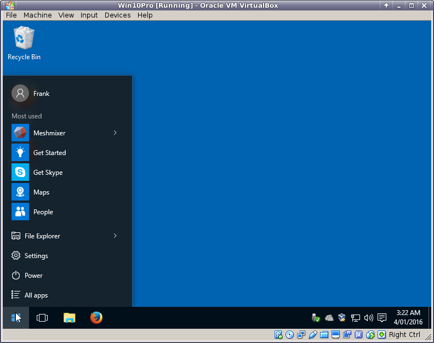This screenshot has height=343, width=434.
Task: Expand the Meshmixer jump list arrow
Action: coord(115,133)
